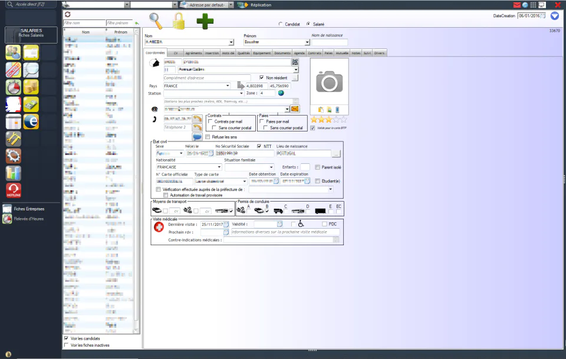Open the Divers tab
The image size is (566, 359).
[x=379, y=53]
